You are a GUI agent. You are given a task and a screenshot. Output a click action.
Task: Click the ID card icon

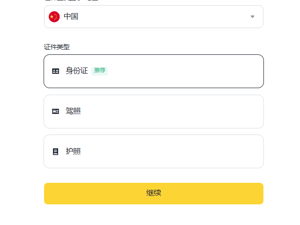56,71
